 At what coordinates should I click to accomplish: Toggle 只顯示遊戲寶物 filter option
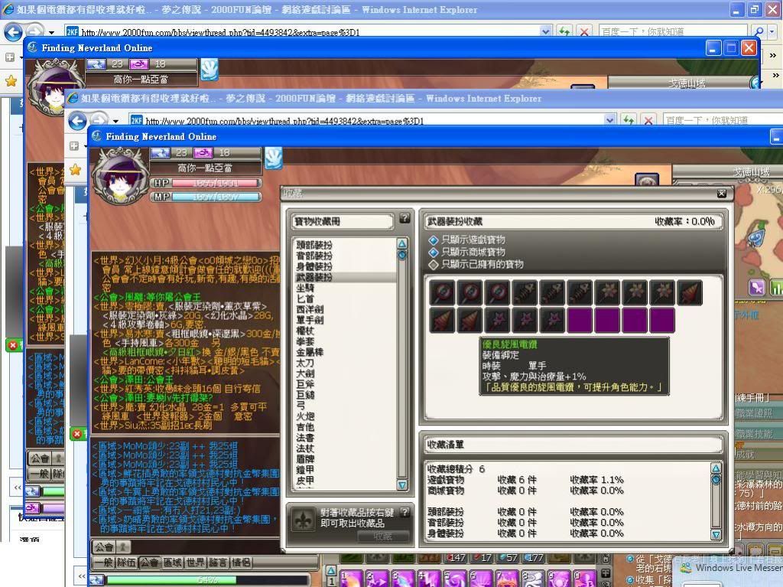[434, 240]
